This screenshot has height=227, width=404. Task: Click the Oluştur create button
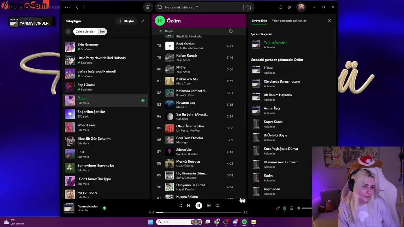(x=126, y=21)
